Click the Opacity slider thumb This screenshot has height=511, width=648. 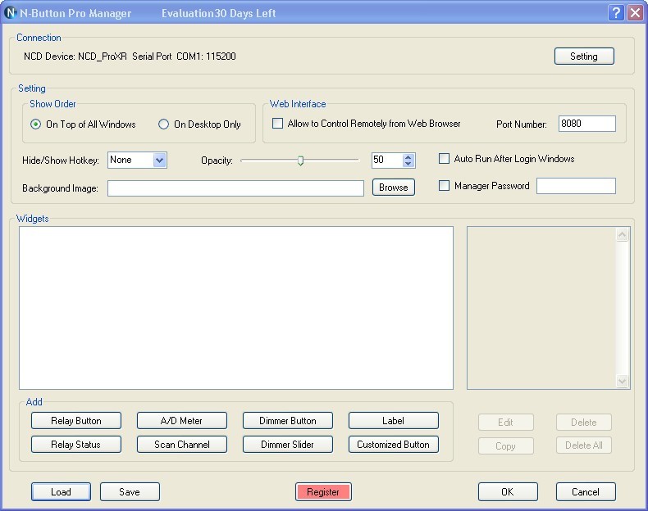[x=301, y=161]
